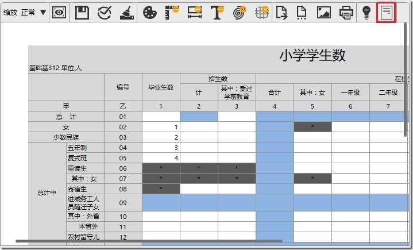Select the 毕业生数 column header
The image size is (413, 250).
(x=161, y=87)
